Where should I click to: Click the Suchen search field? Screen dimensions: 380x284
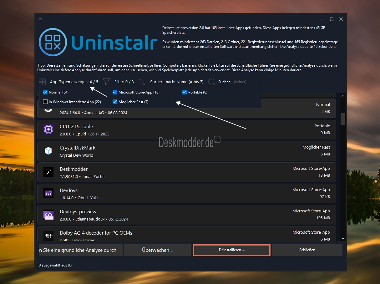(x=240, y=82)
